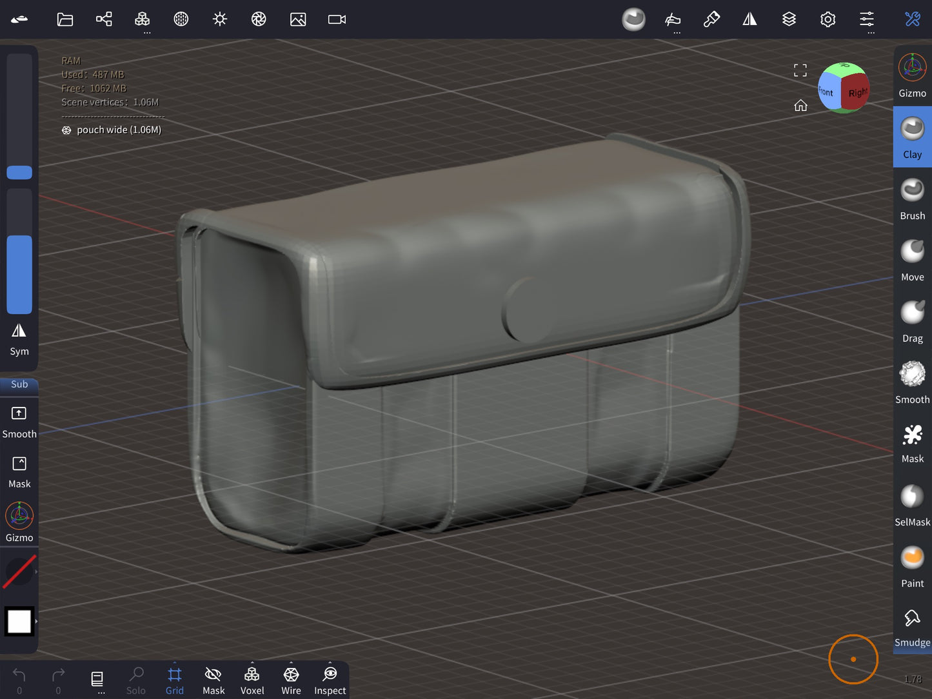Image resolution: width=932 pixels, height=699 pixels.
Task: Select the Drag tool
Action: pos(913,321)
